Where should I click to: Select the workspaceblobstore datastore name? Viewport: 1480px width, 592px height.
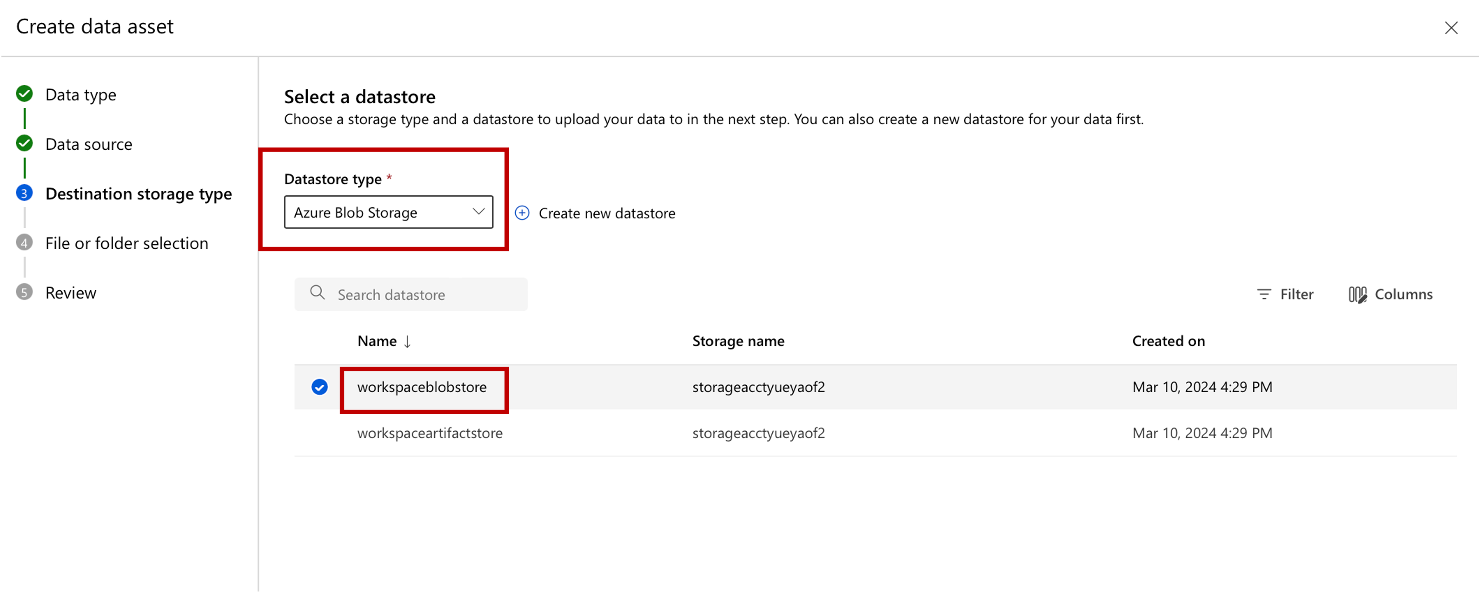(x=422, y=388)
